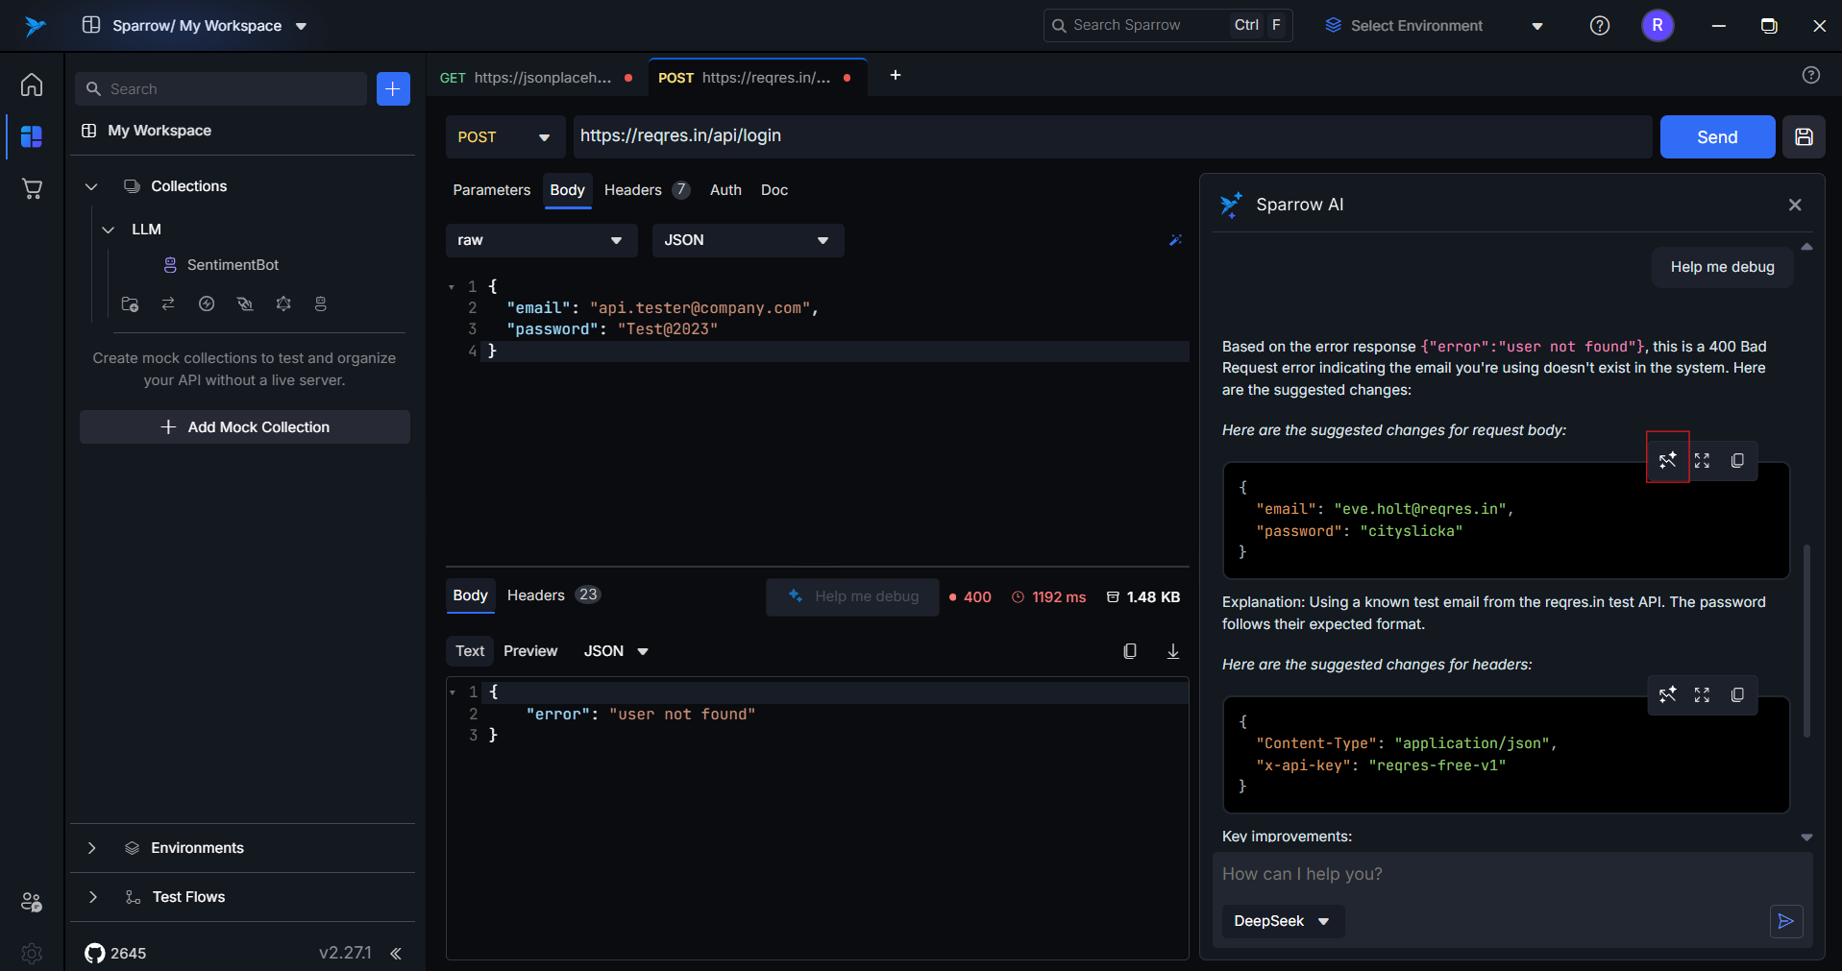Open the GitHub star count 2645
The width and height of the screenshot is (1842, 971).
coord(116,953)
